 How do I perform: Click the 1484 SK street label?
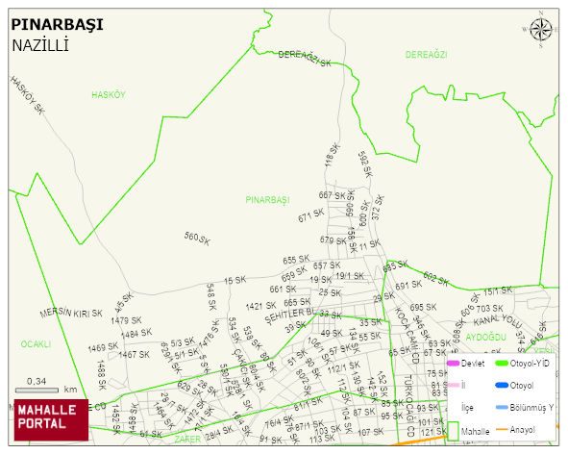coord(136,333)
